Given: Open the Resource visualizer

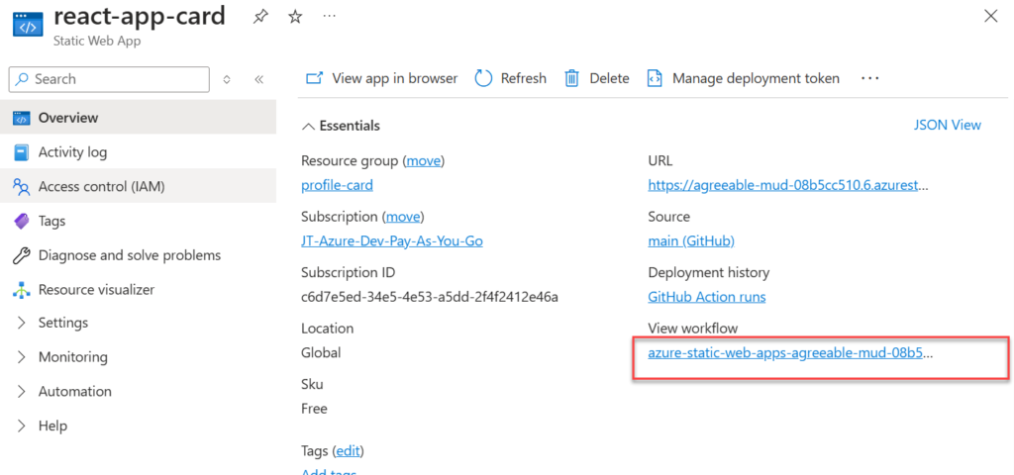Looking at the screenshot, I should (x=138, y=290).
